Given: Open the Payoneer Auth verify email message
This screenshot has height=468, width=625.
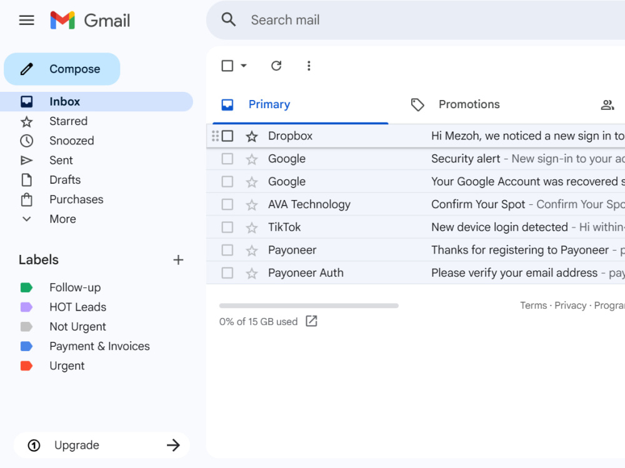Looking at the screenshot, I should pyautogui.click(x=416, y=272).
